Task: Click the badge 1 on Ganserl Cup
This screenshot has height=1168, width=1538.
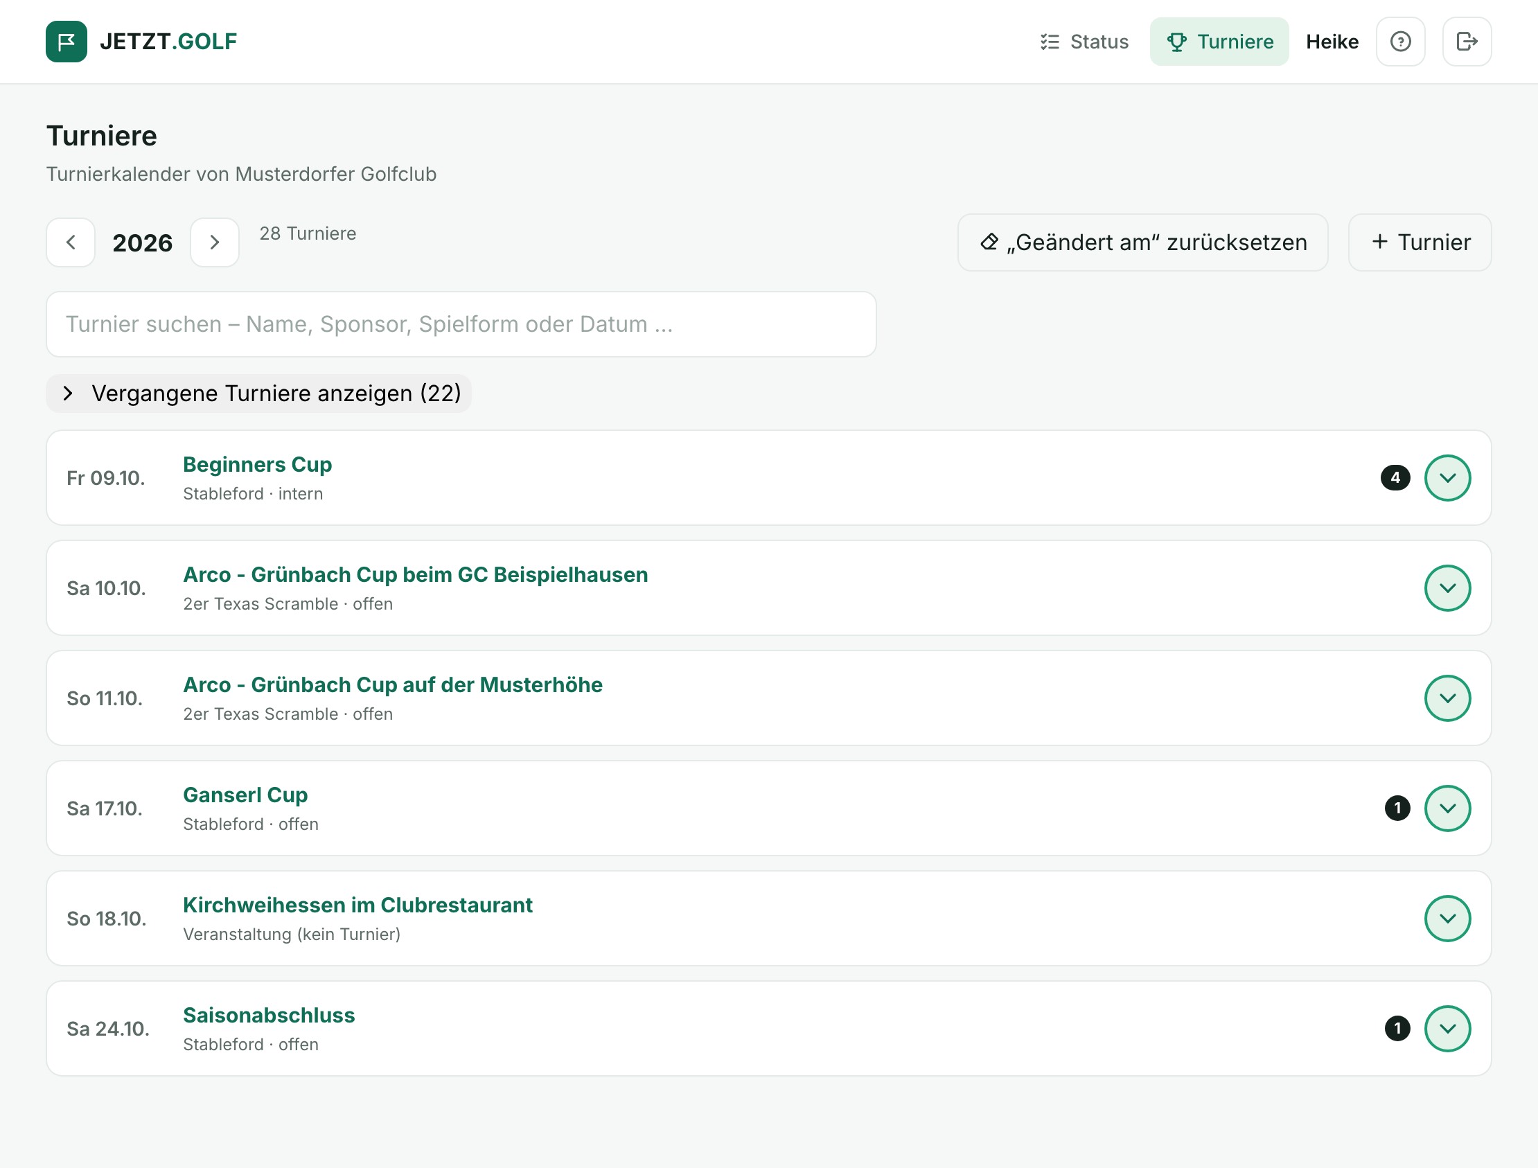Action: (x=1397, y=808)
